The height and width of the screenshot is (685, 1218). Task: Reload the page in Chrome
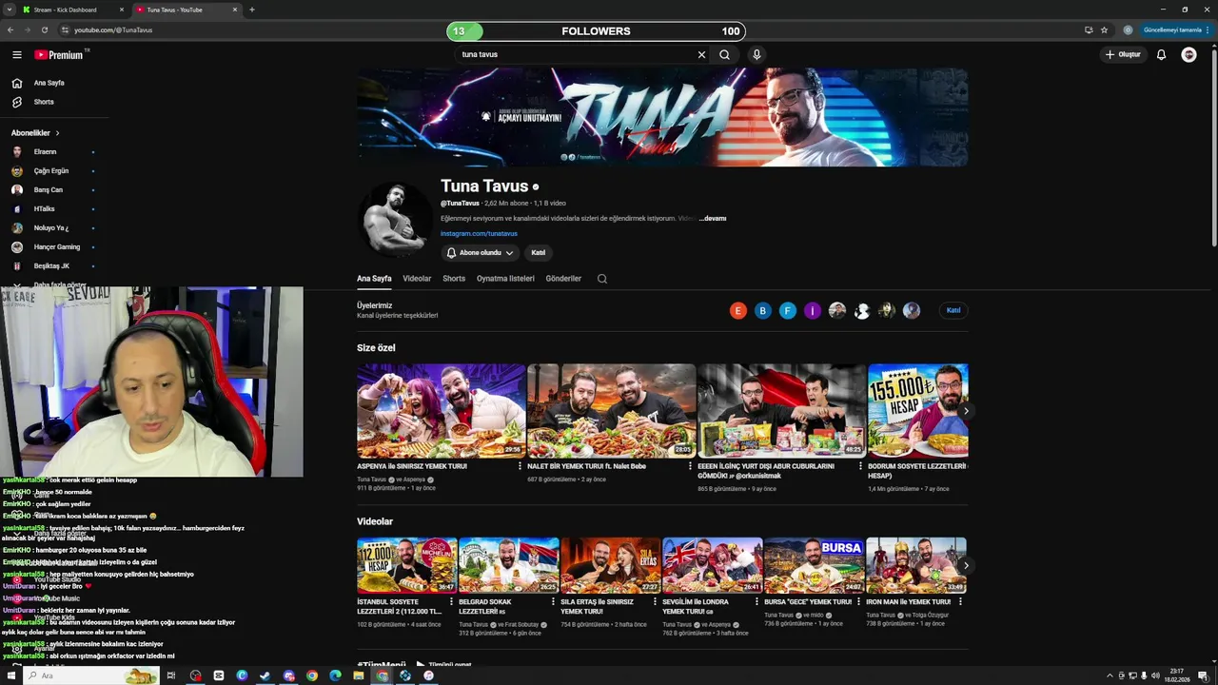pos(44,29)
